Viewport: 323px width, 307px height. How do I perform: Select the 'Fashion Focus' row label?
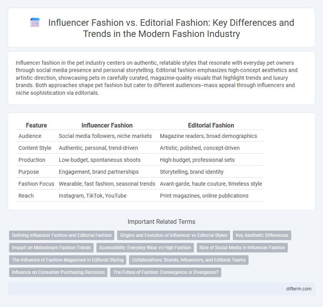36,184
